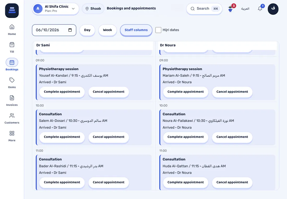Viewport: 287px width, 199px height.
Task: Click Dr Sami's Physiotherapy session title
Action: tap(59, 69)
